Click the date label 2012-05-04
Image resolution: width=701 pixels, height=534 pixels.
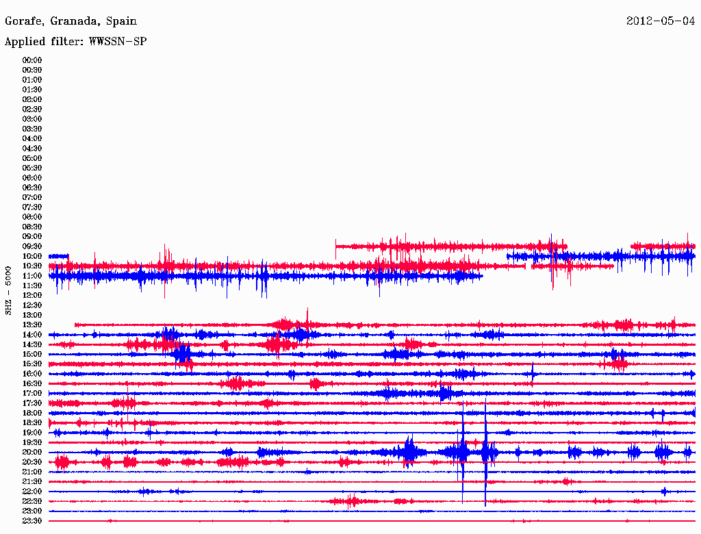tap(661, 21)
